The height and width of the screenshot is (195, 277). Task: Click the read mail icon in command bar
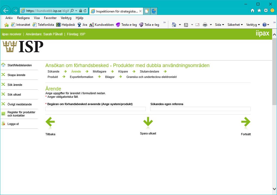197,25
